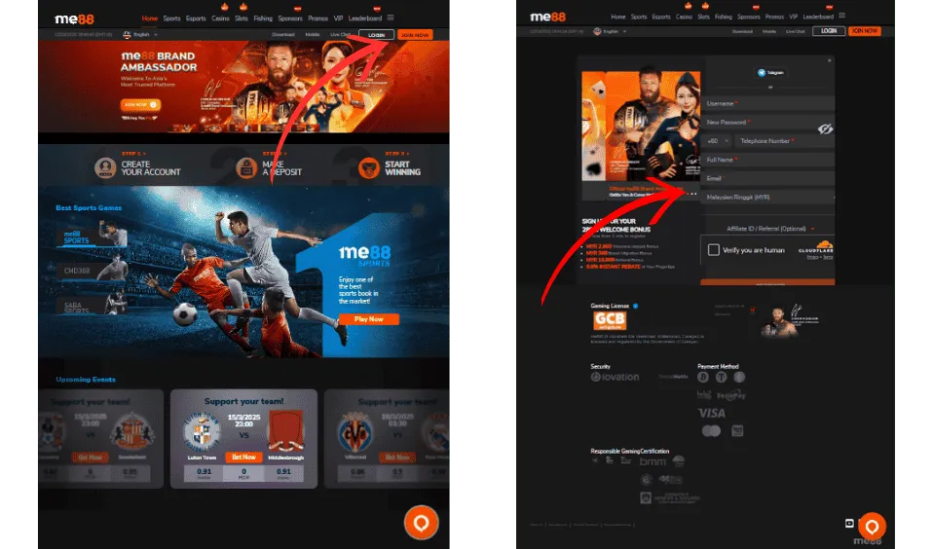Select the CMD368 provider tab
934x549 pixels.
click(x=93, y=268)
